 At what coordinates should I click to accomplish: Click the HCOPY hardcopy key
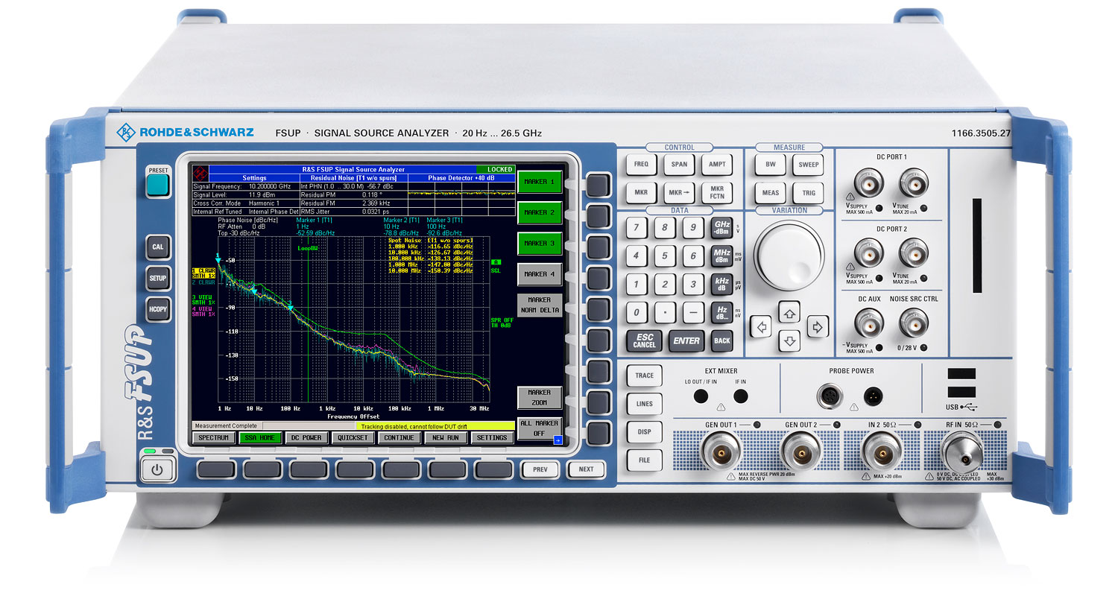click(158, 309)
